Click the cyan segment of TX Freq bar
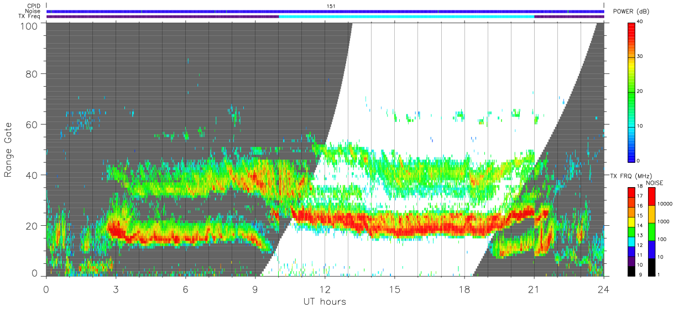 point(406,17)
